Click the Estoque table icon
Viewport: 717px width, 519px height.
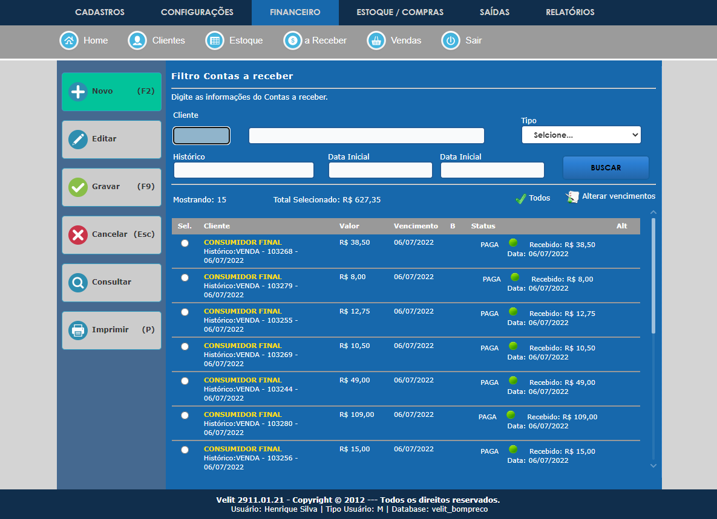pyautogui.click(x=215, y=40)
